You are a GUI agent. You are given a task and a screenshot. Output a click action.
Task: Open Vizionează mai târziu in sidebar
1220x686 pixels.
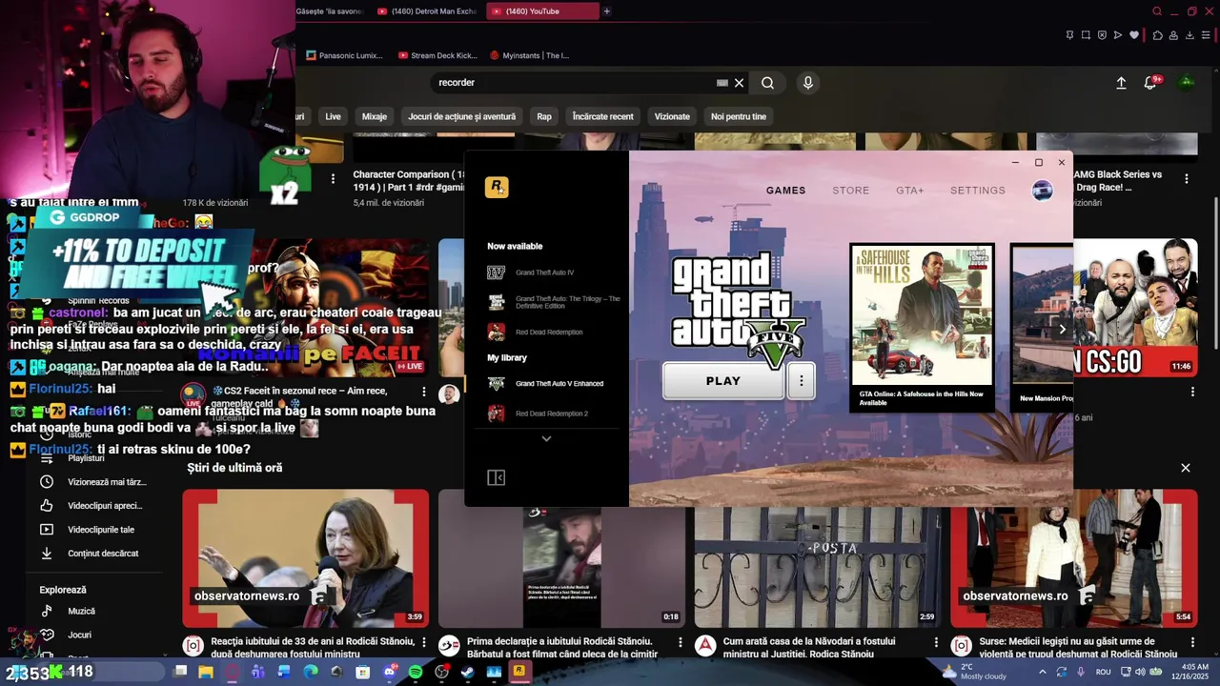click(x=106, y=482)
